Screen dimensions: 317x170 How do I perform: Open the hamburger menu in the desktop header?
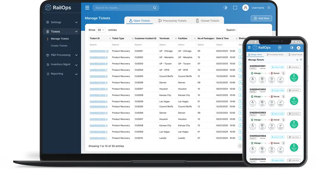click(87, 8)
